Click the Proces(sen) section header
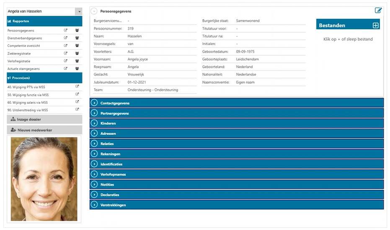This screenshot has height=230, width=390. pos(44,78)
